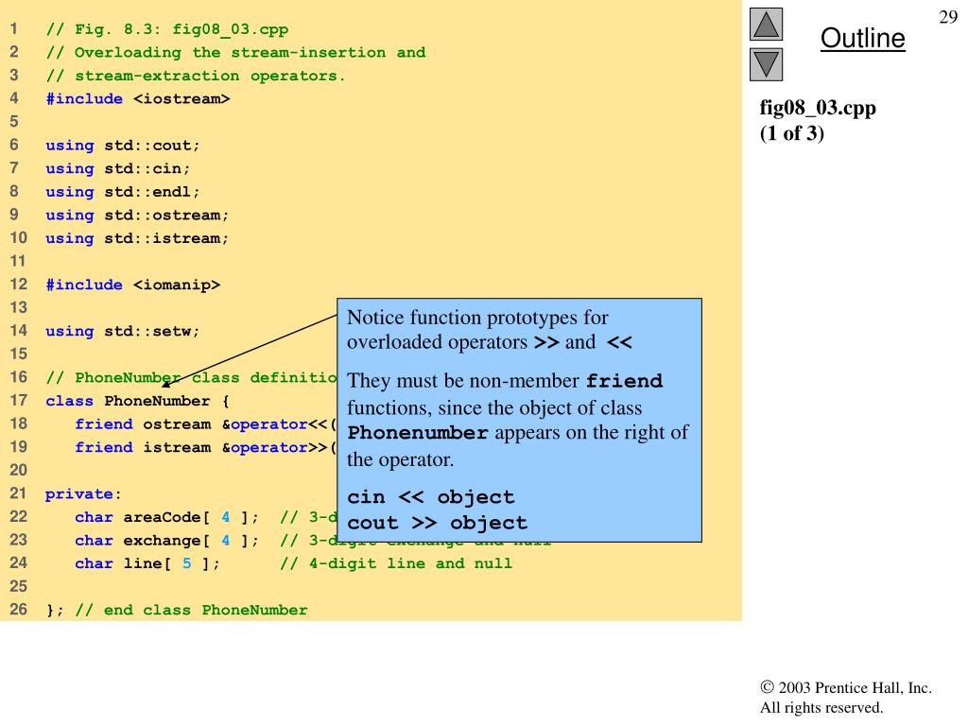The width and height of the screenshot is (968, 726).
Task: Click "class PhoneNumber {" on line 17
Action: (x=137, y=401)
